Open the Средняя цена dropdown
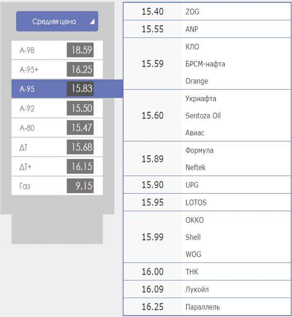 tap(57, 21)
